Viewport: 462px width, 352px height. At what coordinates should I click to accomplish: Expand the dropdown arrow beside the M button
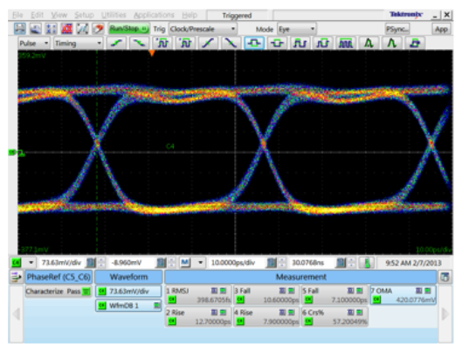click(200, 263)
